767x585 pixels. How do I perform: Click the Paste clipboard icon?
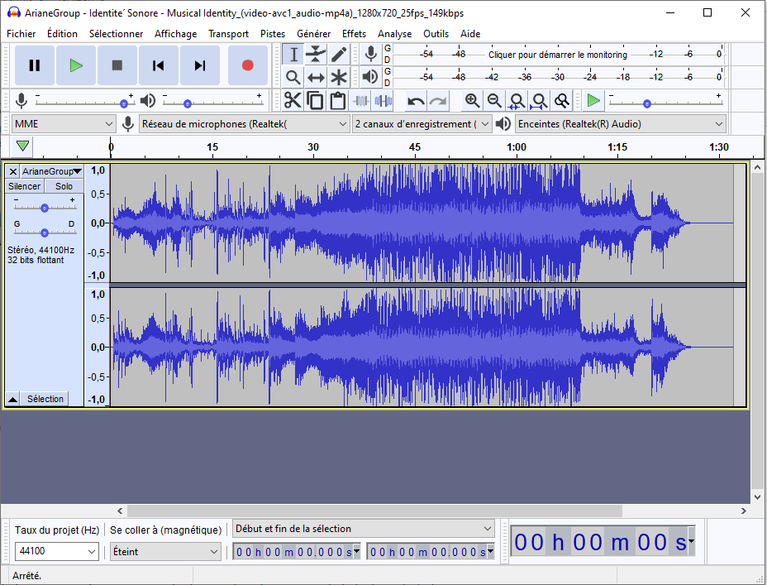pyautogui.click(x=337, y=101)
